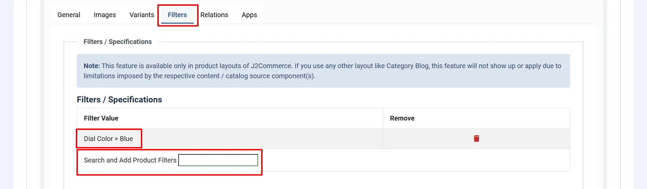Image resolution: width=647 pixels, height=189 pixels.
Task: Focus the Search and Add Product Filters field
Action: [x=218, y=160]
